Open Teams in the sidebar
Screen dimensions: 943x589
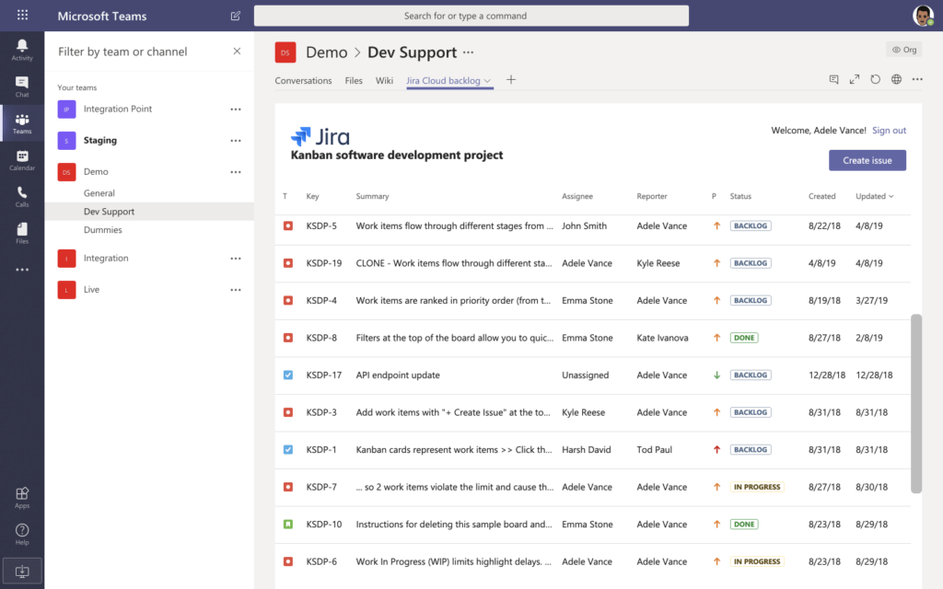22,123
